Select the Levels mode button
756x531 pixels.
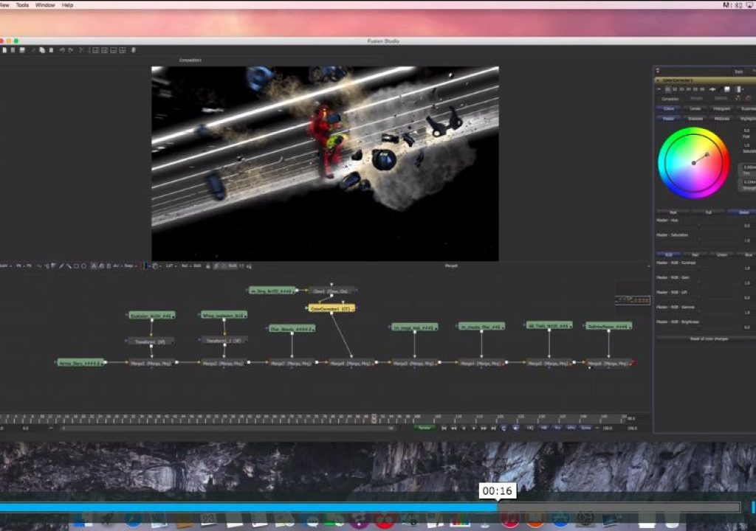click(x=695, y=109)
